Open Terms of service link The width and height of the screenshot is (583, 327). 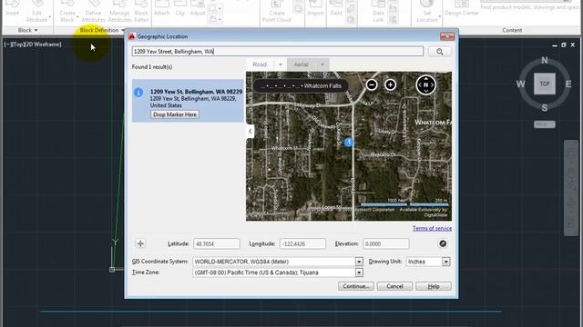[x=432, y=228]
